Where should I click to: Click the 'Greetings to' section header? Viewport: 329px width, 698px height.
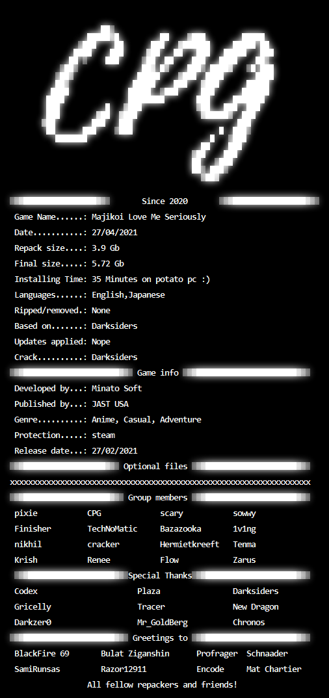[160, 638]
